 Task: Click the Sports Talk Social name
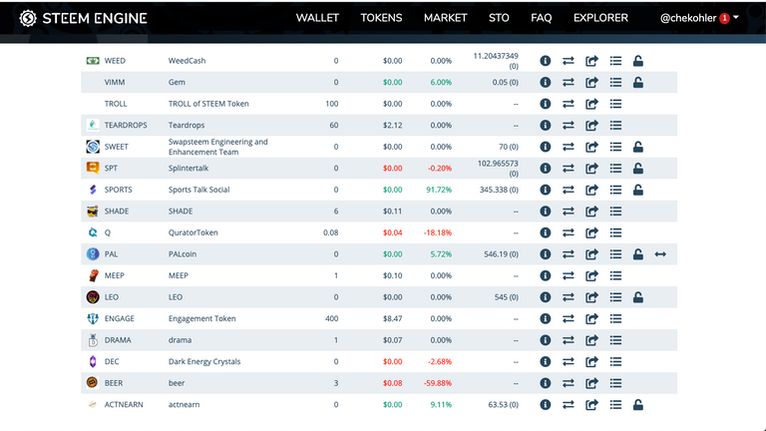(198, 190)
